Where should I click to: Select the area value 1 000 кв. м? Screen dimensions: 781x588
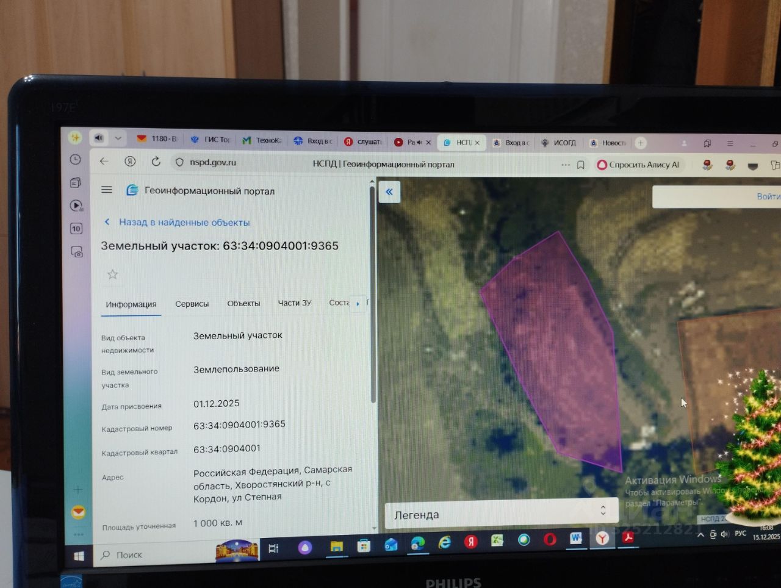click(x=217, y=523)
